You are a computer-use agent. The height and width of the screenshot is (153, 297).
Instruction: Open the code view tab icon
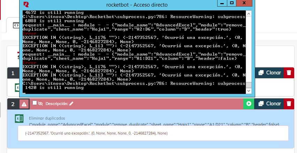pos(16,25)
